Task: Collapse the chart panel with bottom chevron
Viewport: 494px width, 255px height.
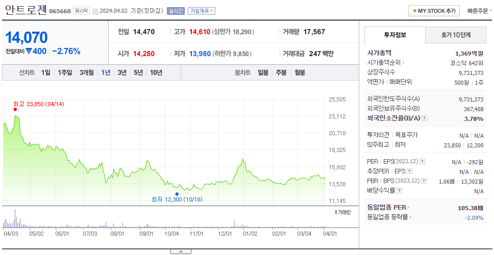Action: [x=181, y=251]
